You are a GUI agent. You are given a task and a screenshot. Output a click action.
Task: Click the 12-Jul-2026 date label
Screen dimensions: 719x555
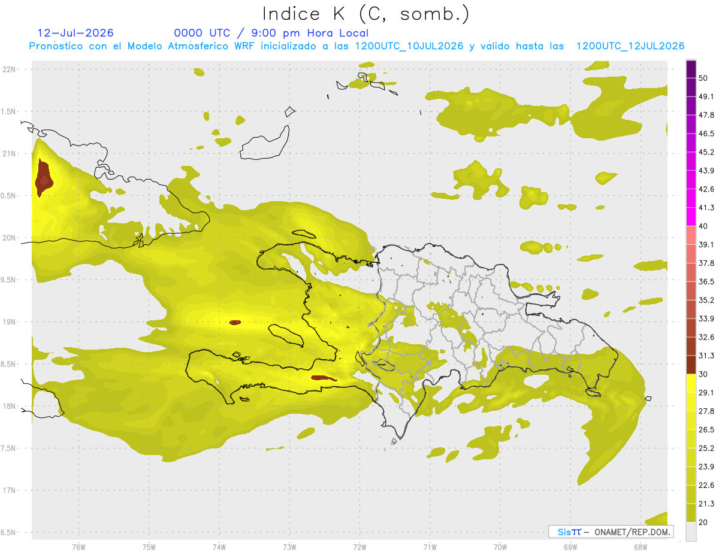[x=75, y=33]
